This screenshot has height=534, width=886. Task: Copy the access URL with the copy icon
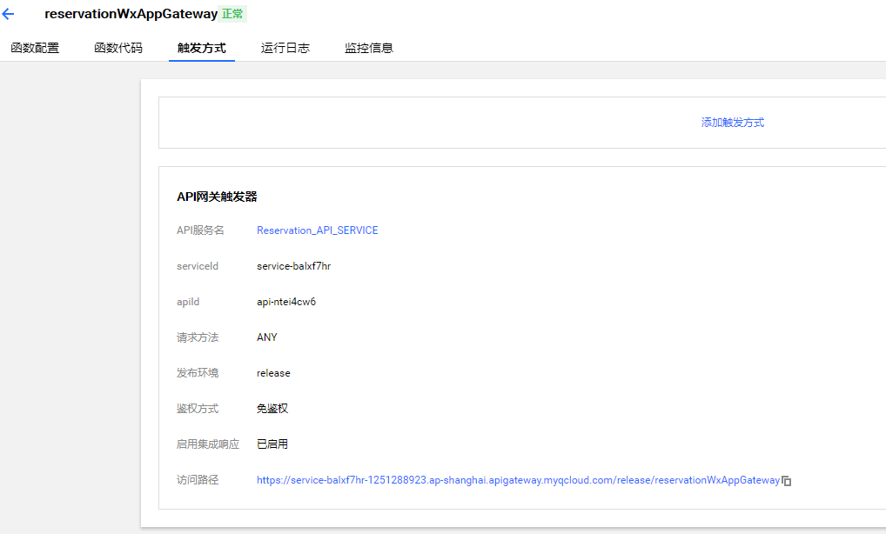pyautogui.click(x=787, y=479)
